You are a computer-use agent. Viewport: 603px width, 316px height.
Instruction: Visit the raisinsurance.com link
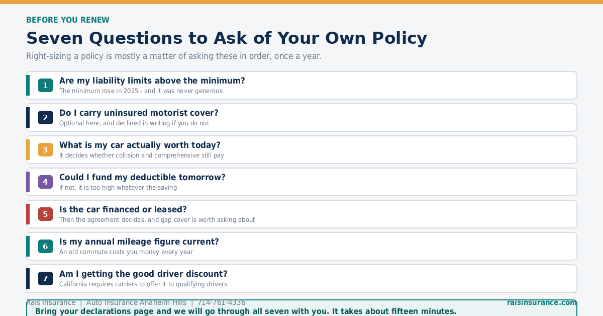(542, 302)
